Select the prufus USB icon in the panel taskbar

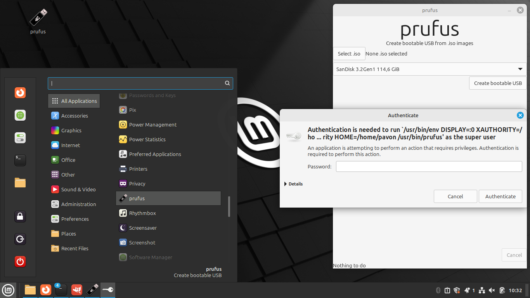point(92,290)
